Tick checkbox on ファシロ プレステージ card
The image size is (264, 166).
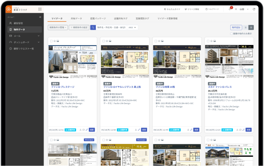point(51,41)
